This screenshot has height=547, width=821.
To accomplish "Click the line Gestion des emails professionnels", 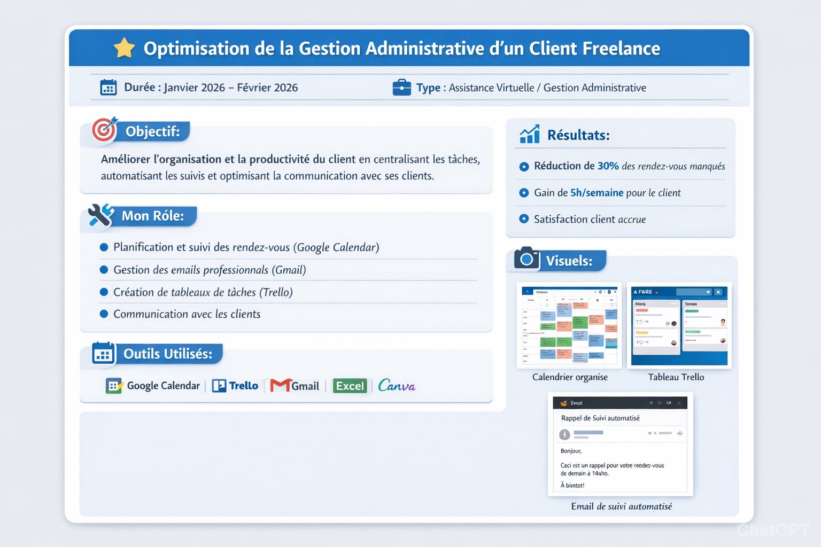I will click(210, 270).
